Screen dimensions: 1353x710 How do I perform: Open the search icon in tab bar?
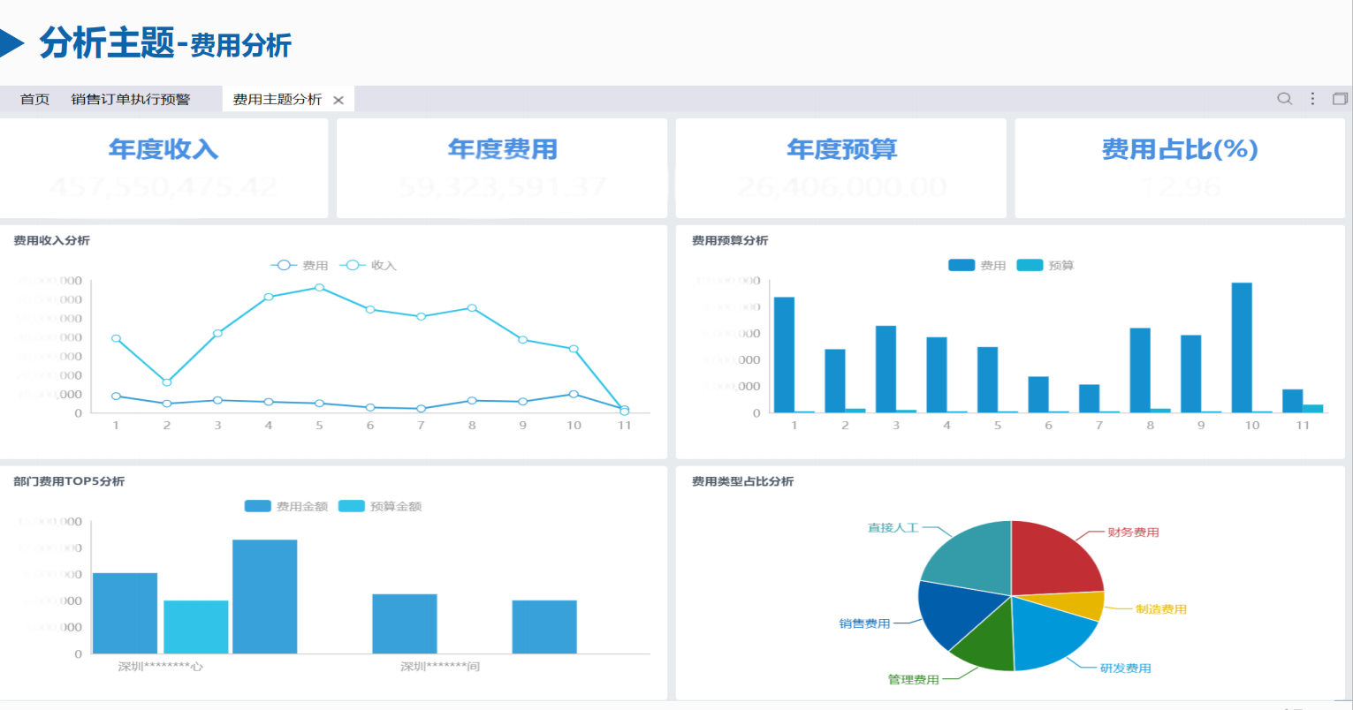1285,99
